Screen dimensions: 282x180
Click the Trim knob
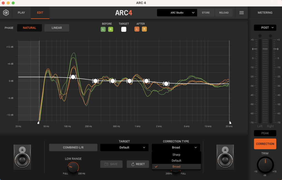[x=265, y=165]
